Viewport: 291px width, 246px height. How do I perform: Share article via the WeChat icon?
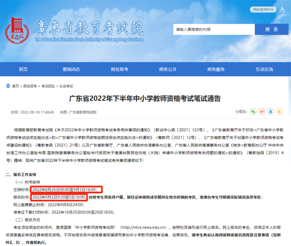pos(253,112)
